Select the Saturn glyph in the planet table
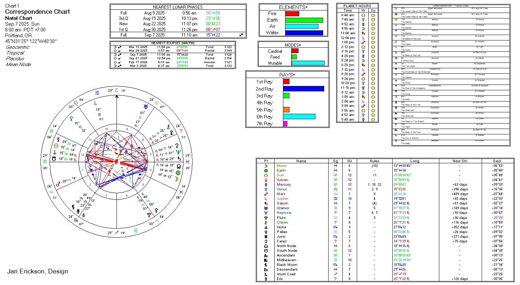The width and height of the screenshot is (520, 285). pyautogui.click(x=266, y=203)
